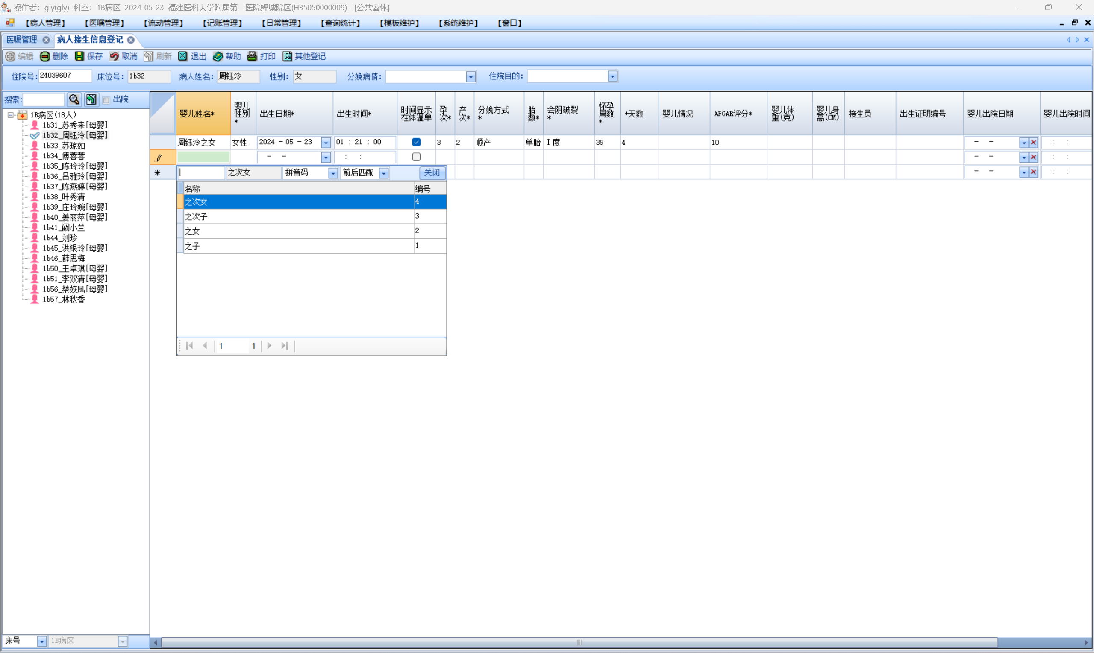Image resolution: width=1094 pixels, height=653 pixels.
Task: Collapse the 1B病区 tree node
Action: 11,115
